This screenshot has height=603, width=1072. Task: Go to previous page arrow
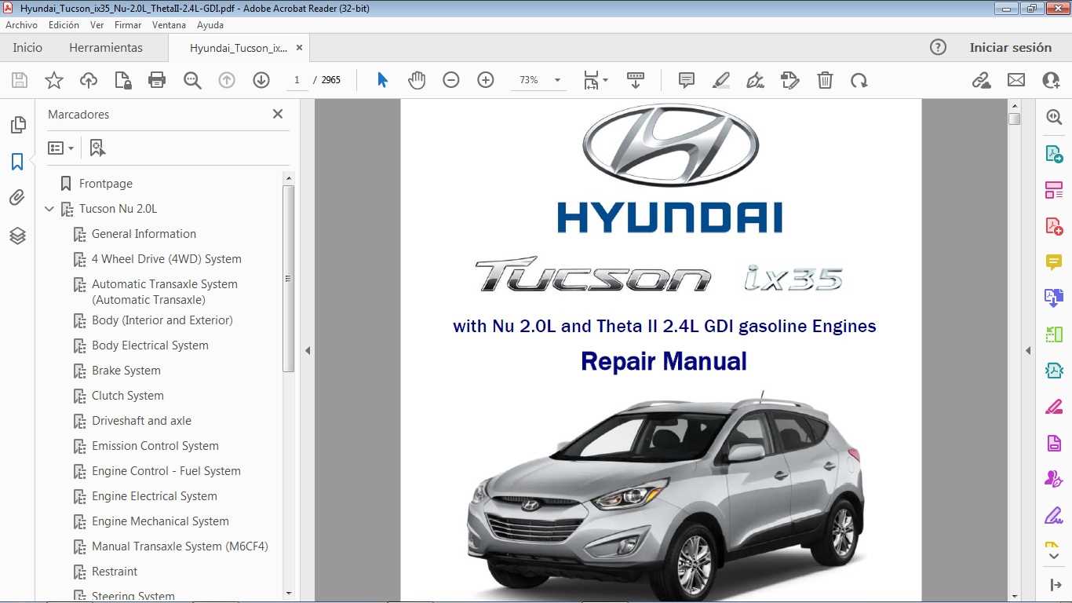click(227, 80)
